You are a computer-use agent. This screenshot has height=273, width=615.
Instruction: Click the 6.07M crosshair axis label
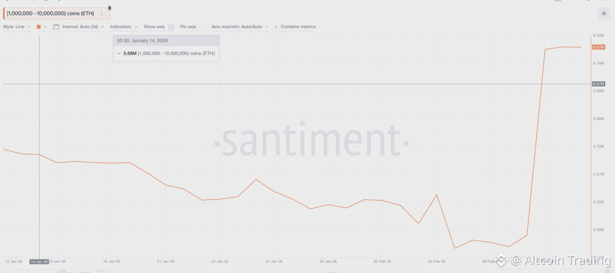tap(599, 83)
